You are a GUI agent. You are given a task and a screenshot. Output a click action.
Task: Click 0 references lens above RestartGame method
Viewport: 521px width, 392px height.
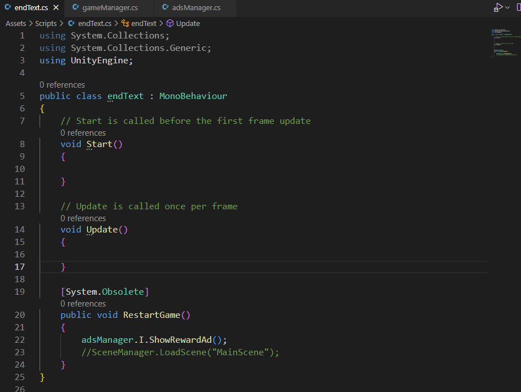coord(83,304)
